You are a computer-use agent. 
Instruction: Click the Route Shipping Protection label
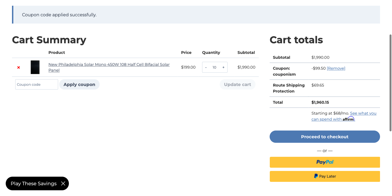pyautogui.click(x=289, y=88)
